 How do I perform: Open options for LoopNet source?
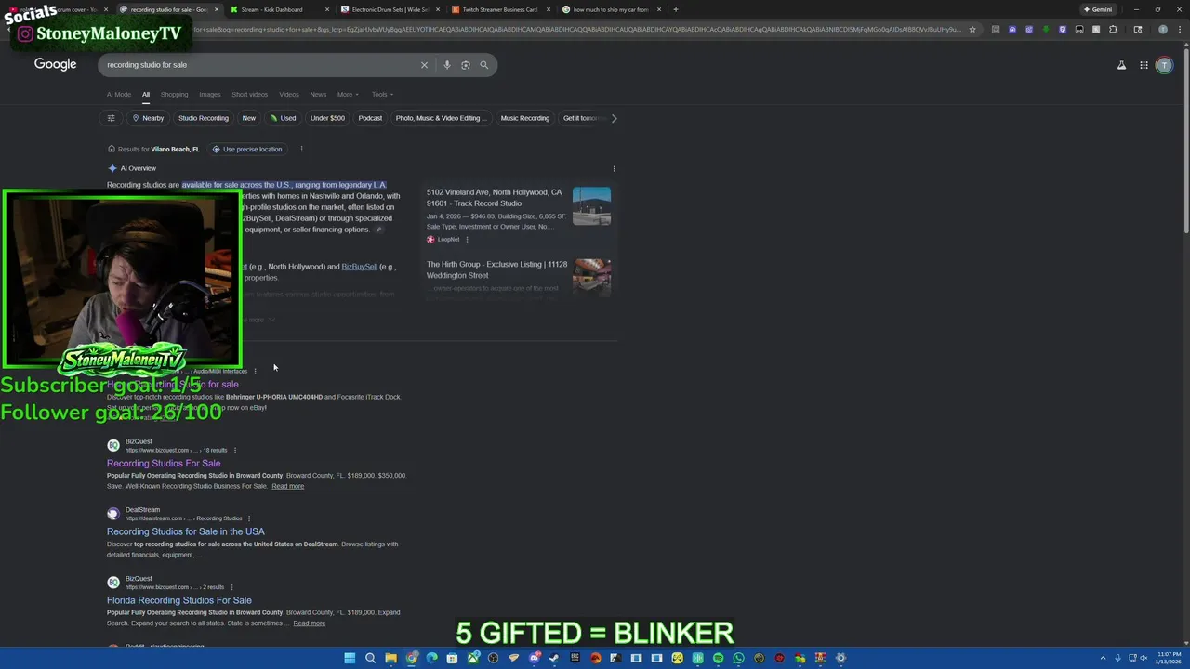pos(467,240)
